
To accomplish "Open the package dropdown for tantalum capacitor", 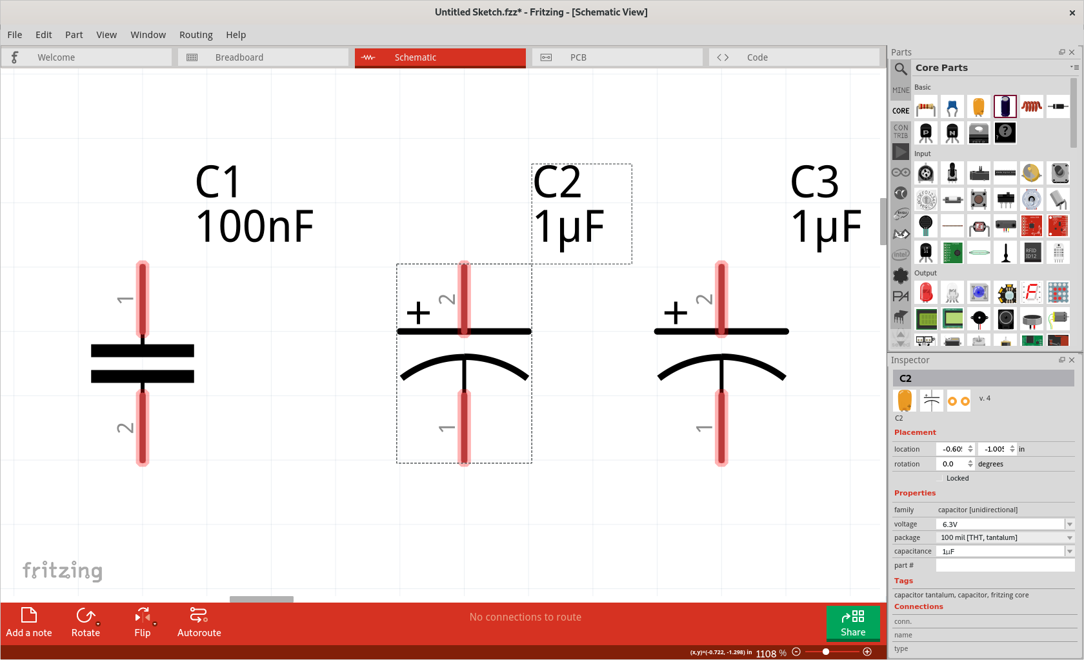I will 1069,537.
